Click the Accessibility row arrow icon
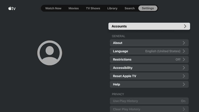 (184, 68)
